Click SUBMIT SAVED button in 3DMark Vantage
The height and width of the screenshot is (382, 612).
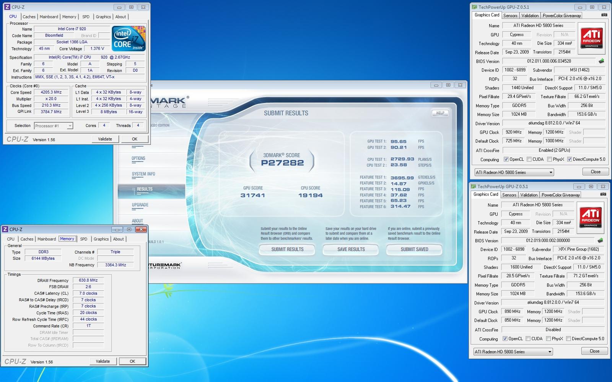point(414,249)
